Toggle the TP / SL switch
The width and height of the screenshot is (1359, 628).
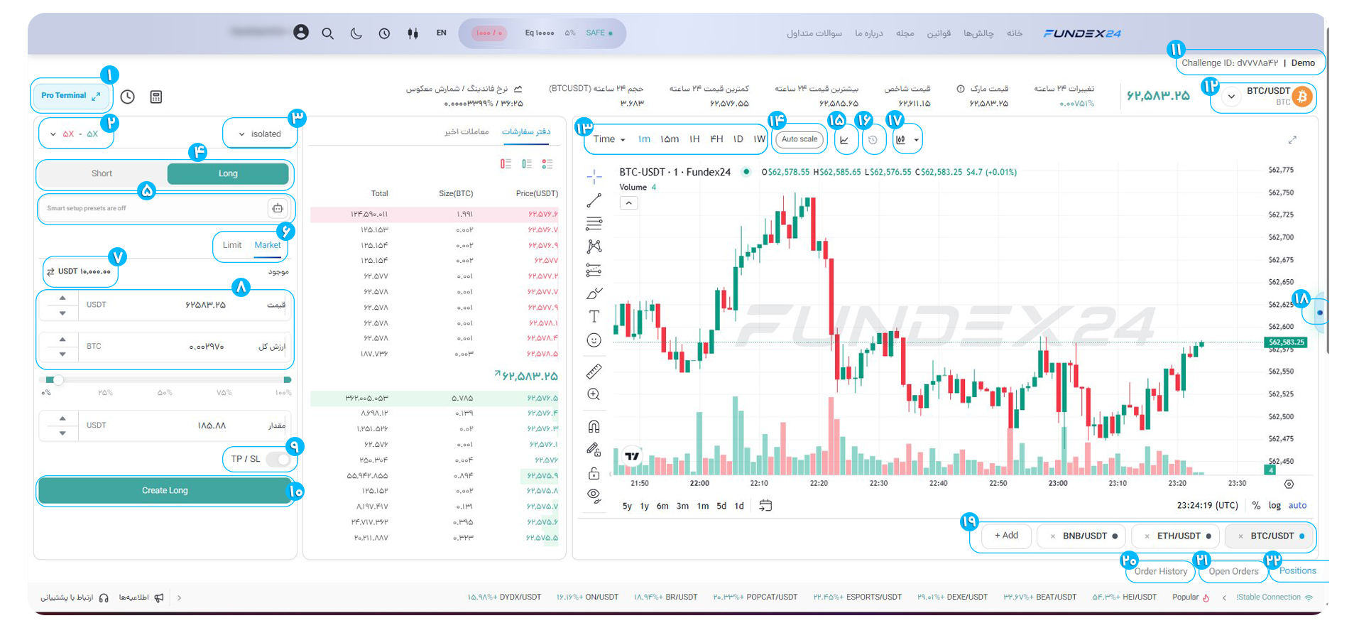tap(278, 459)
